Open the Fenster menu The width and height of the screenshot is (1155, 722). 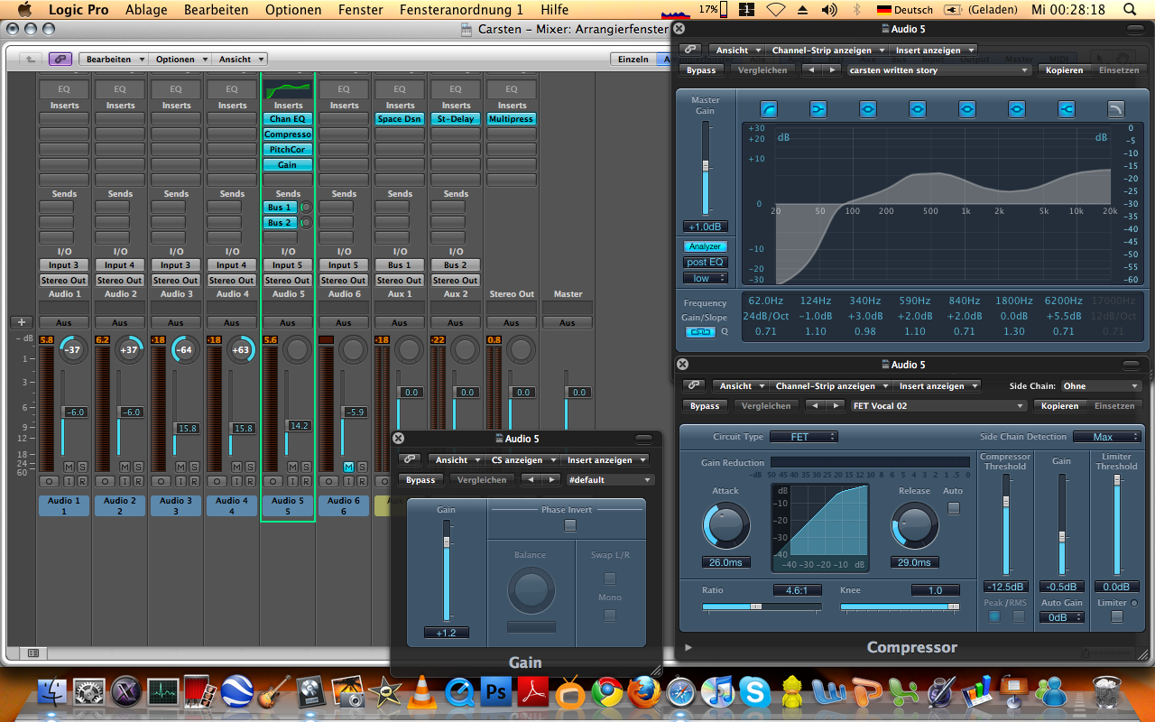tap(360, 10)
